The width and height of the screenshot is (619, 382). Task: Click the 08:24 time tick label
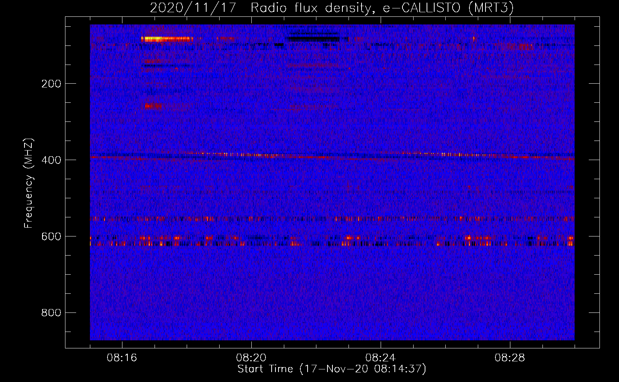pyautogui.click(x=380, y=358)
